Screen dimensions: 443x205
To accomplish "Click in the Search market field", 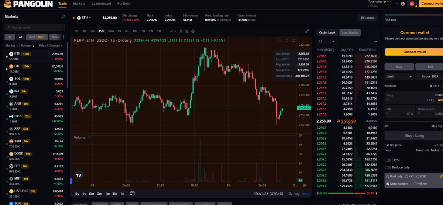I will point(35,27).
